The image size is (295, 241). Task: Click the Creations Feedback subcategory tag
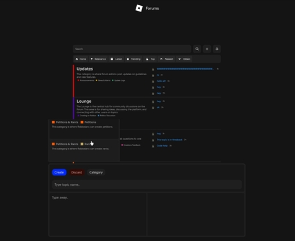[x=132, y=145]
